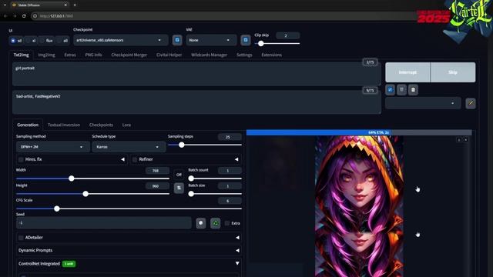Image resolution: width=493 pixels, height=277 pixels.
Task: Go back in browser history
Action: 5,15
